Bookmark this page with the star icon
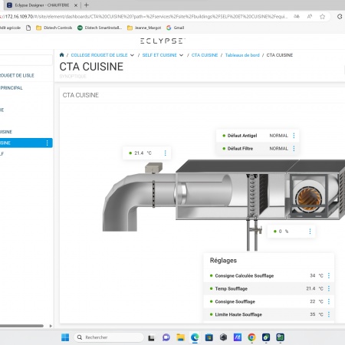This screenshot has height=345, width=345. 323,17
